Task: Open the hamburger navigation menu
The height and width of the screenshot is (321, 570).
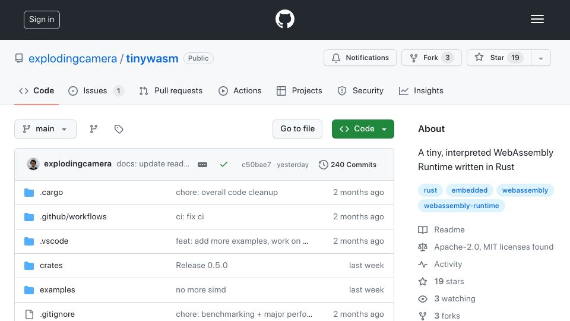Action: click(x=537, y=19)
